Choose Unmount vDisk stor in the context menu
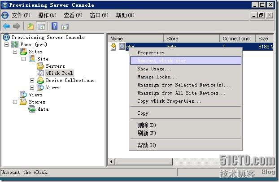 186,61
